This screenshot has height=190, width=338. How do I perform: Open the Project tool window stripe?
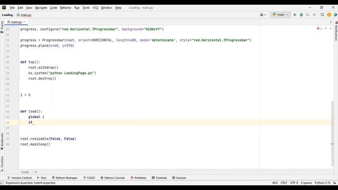(2, 27)
